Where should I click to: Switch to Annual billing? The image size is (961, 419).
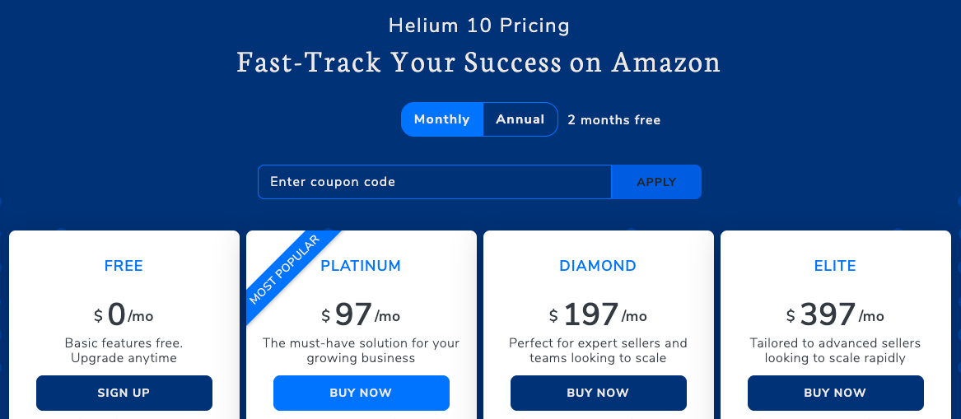pos(520,119)
